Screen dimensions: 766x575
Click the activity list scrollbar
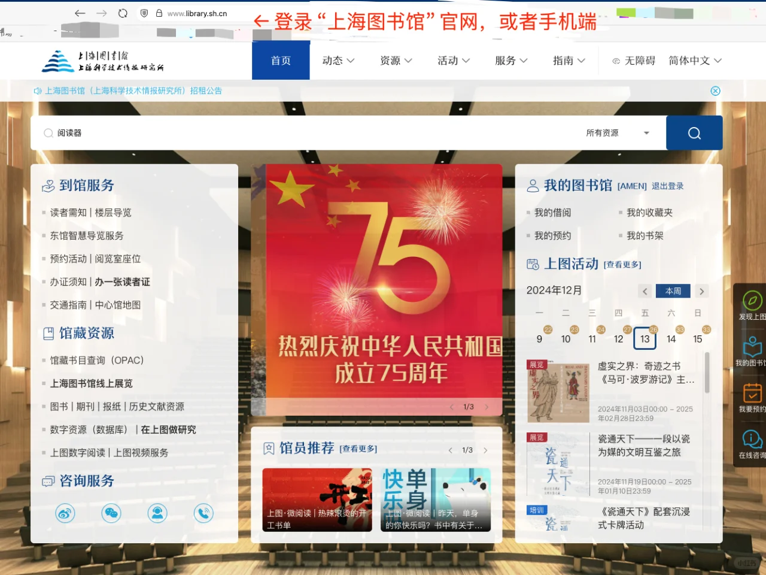click(x=707, y=373)
